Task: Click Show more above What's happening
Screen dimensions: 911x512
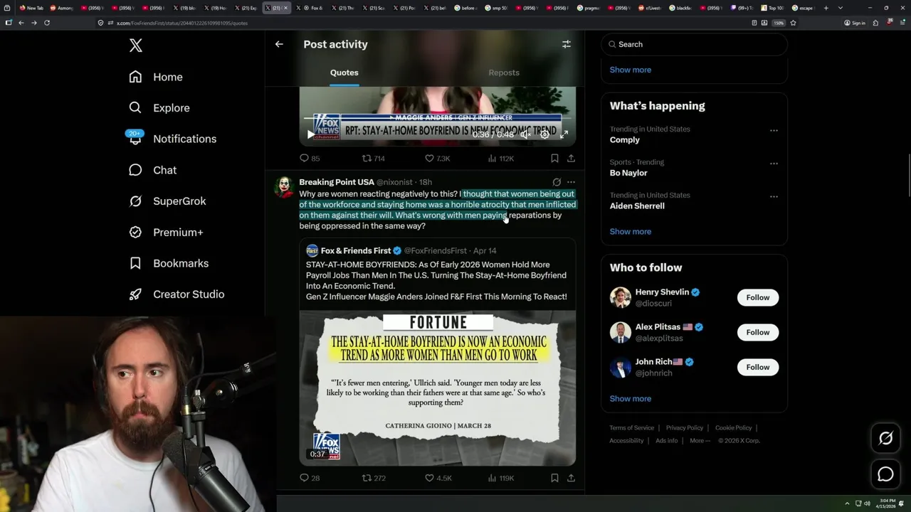Action: tap(631, 70)
